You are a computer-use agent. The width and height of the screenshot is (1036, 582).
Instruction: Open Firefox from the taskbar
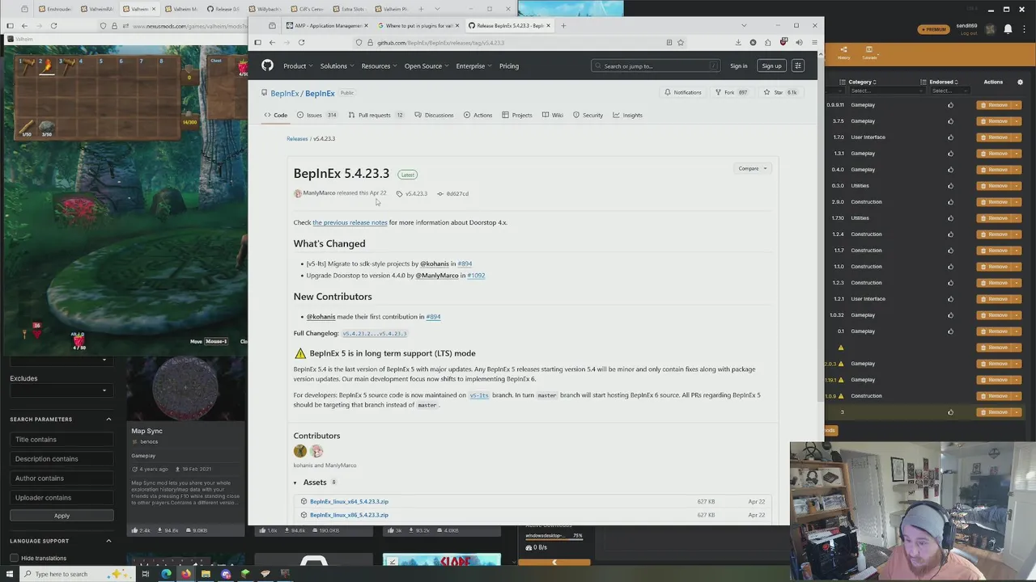click(186, 574)
